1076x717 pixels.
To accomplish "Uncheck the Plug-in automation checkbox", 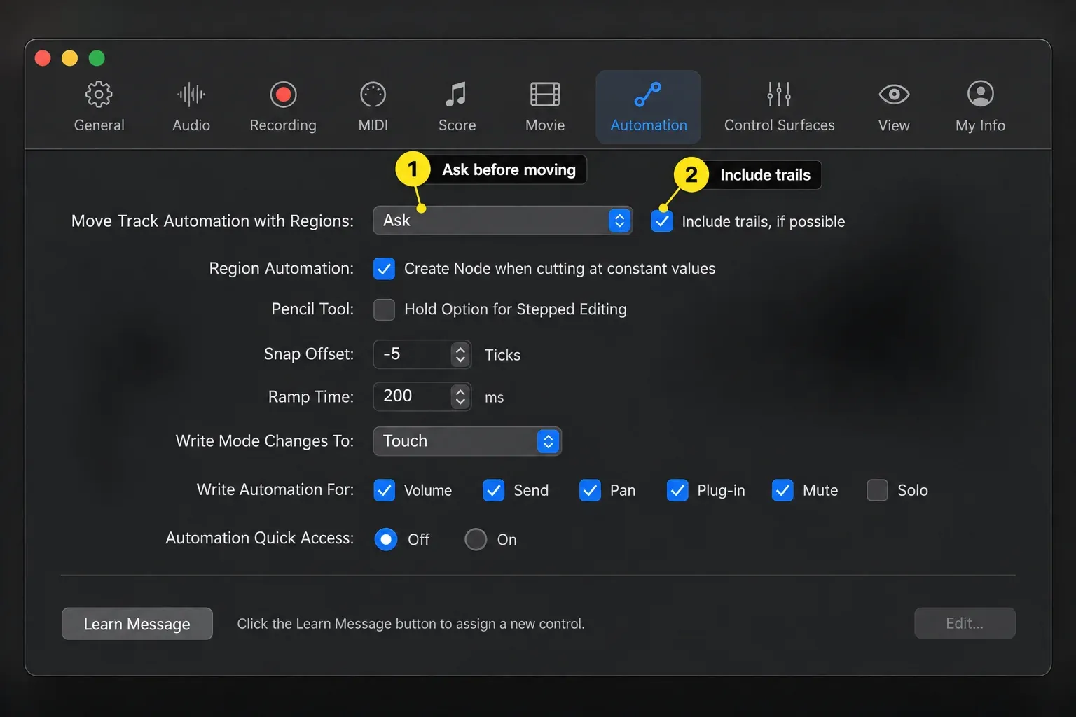I will click(677, 490).
